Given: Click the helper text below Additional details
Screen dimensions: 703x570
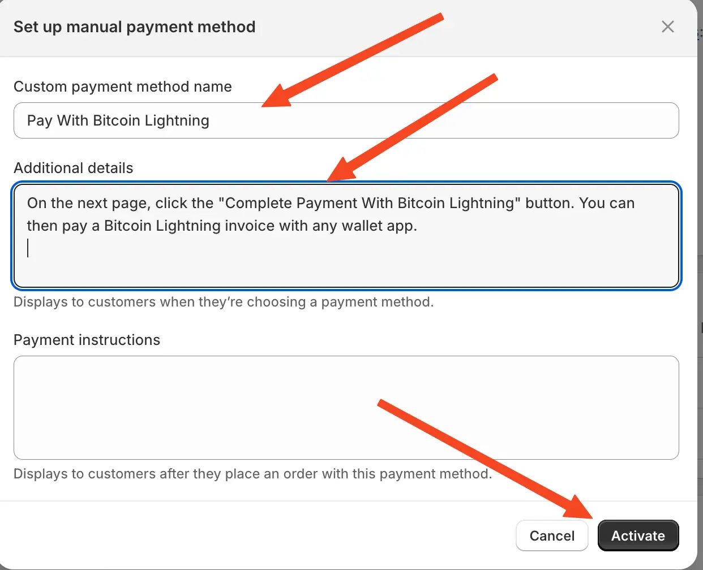Looking at the screenshot, I should [x=224, y=302].
